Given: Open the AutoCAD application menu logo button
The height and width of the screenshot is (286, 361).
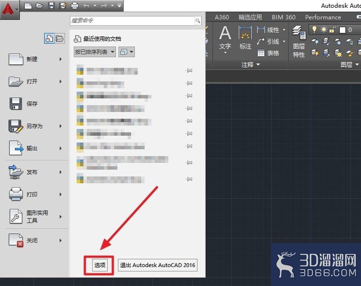Looking at the screenshot, I should [9, 9].
